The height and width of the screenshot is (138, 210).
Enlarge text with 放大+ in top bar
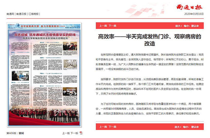pyautogui.click(x=179, y=26)
